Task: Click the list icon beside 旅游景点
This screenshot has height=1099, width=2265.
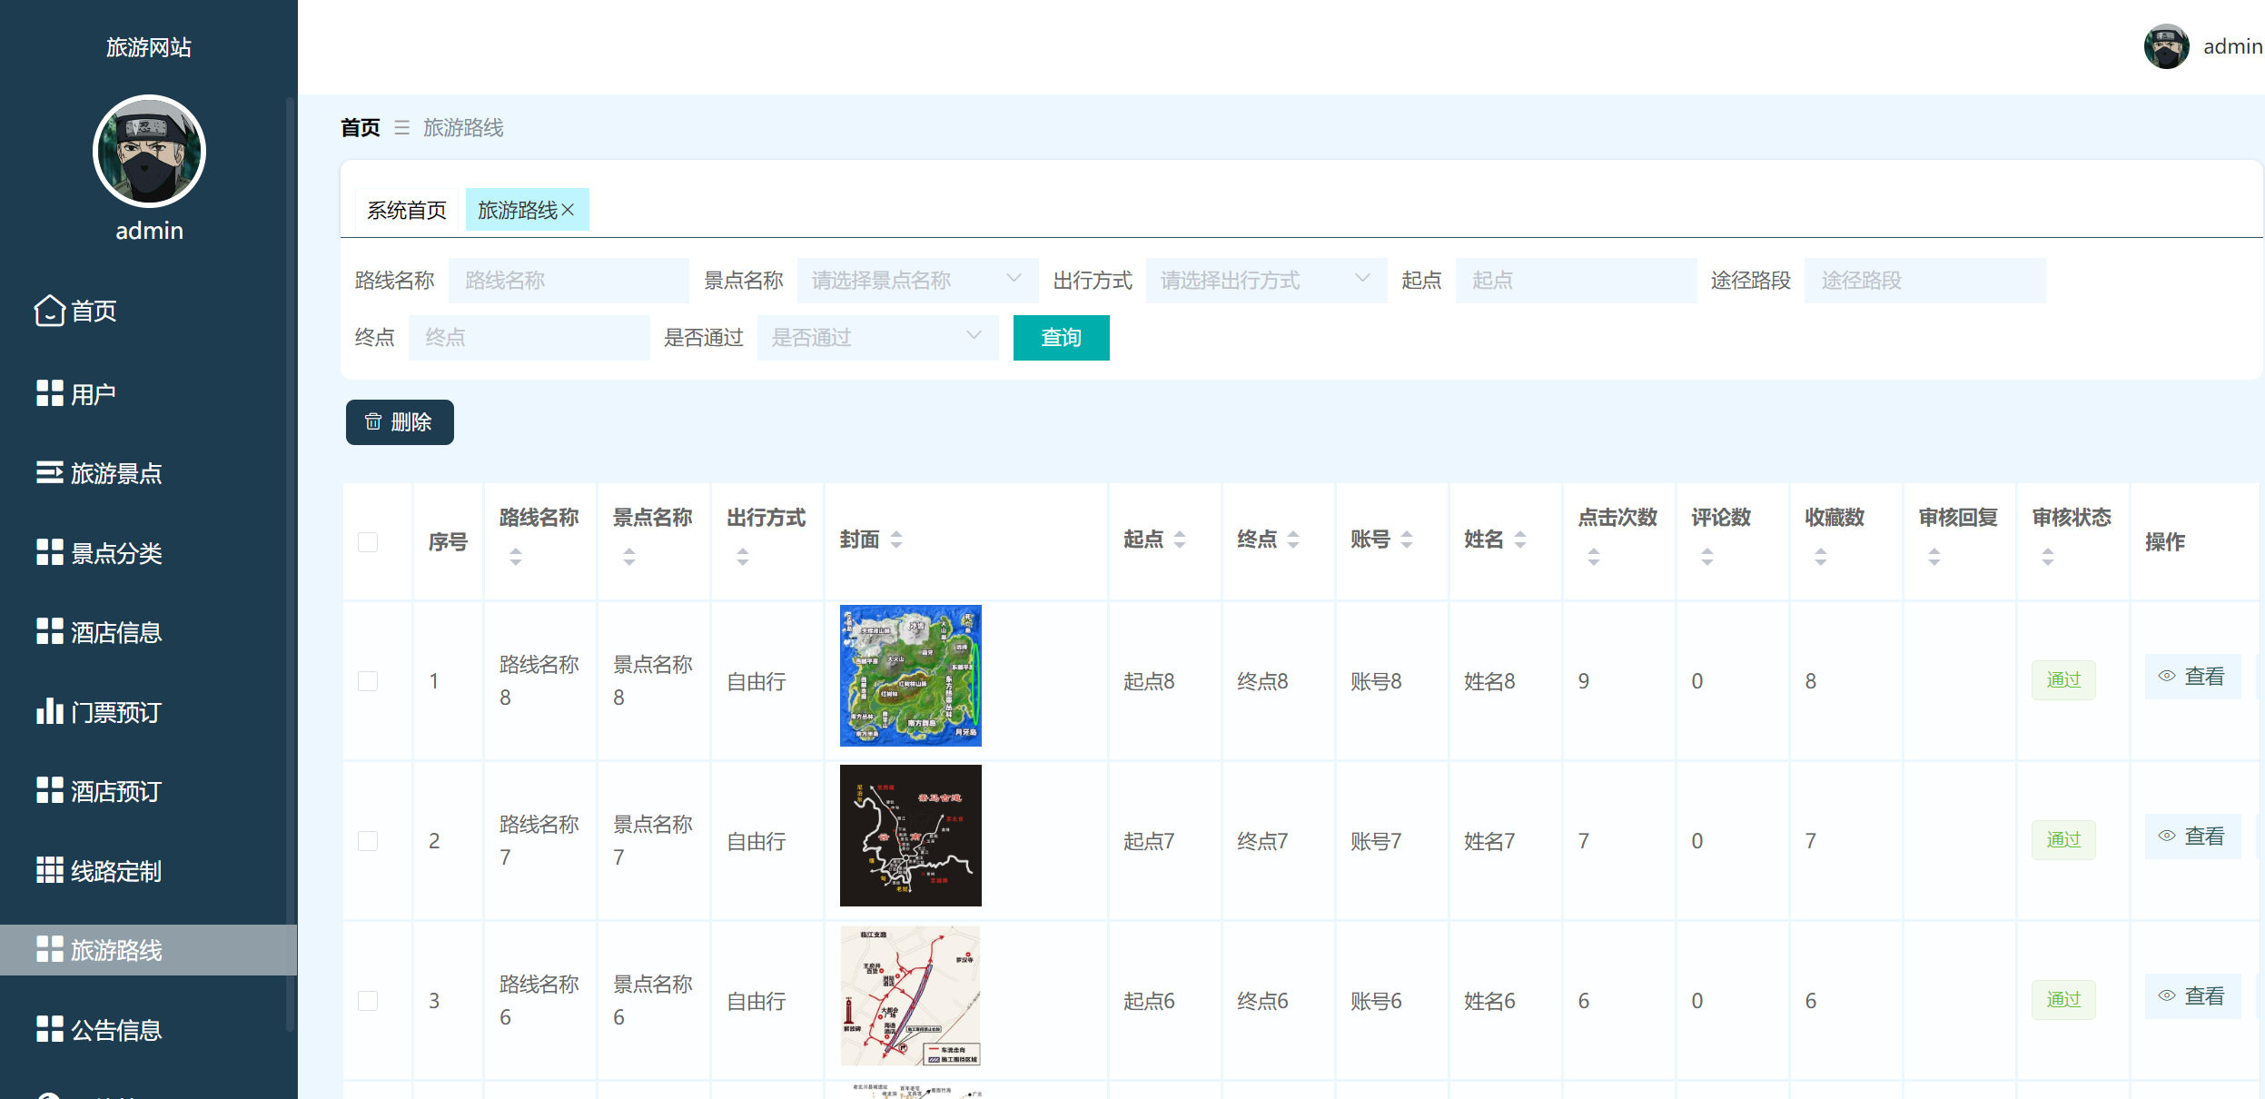Action: coord(49,472)
